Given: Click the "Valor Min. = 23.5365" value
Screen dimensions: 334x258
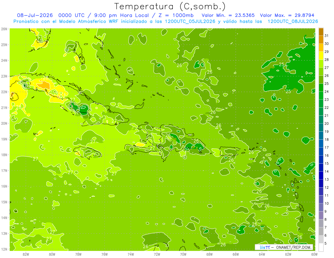Looking at the screenshot, I should (x=228, y=15).
